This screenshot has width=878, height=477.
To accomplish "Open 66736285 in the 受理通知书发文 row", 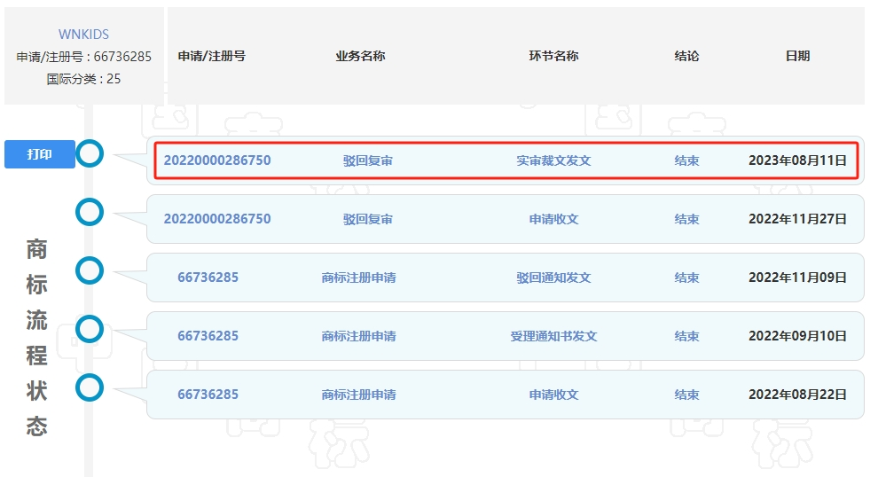I will [x=208, y=336].
